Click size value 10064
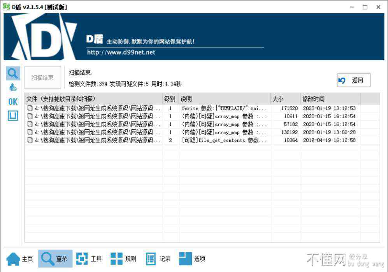This screenshot has height=272, width=388. click(290, 140)
